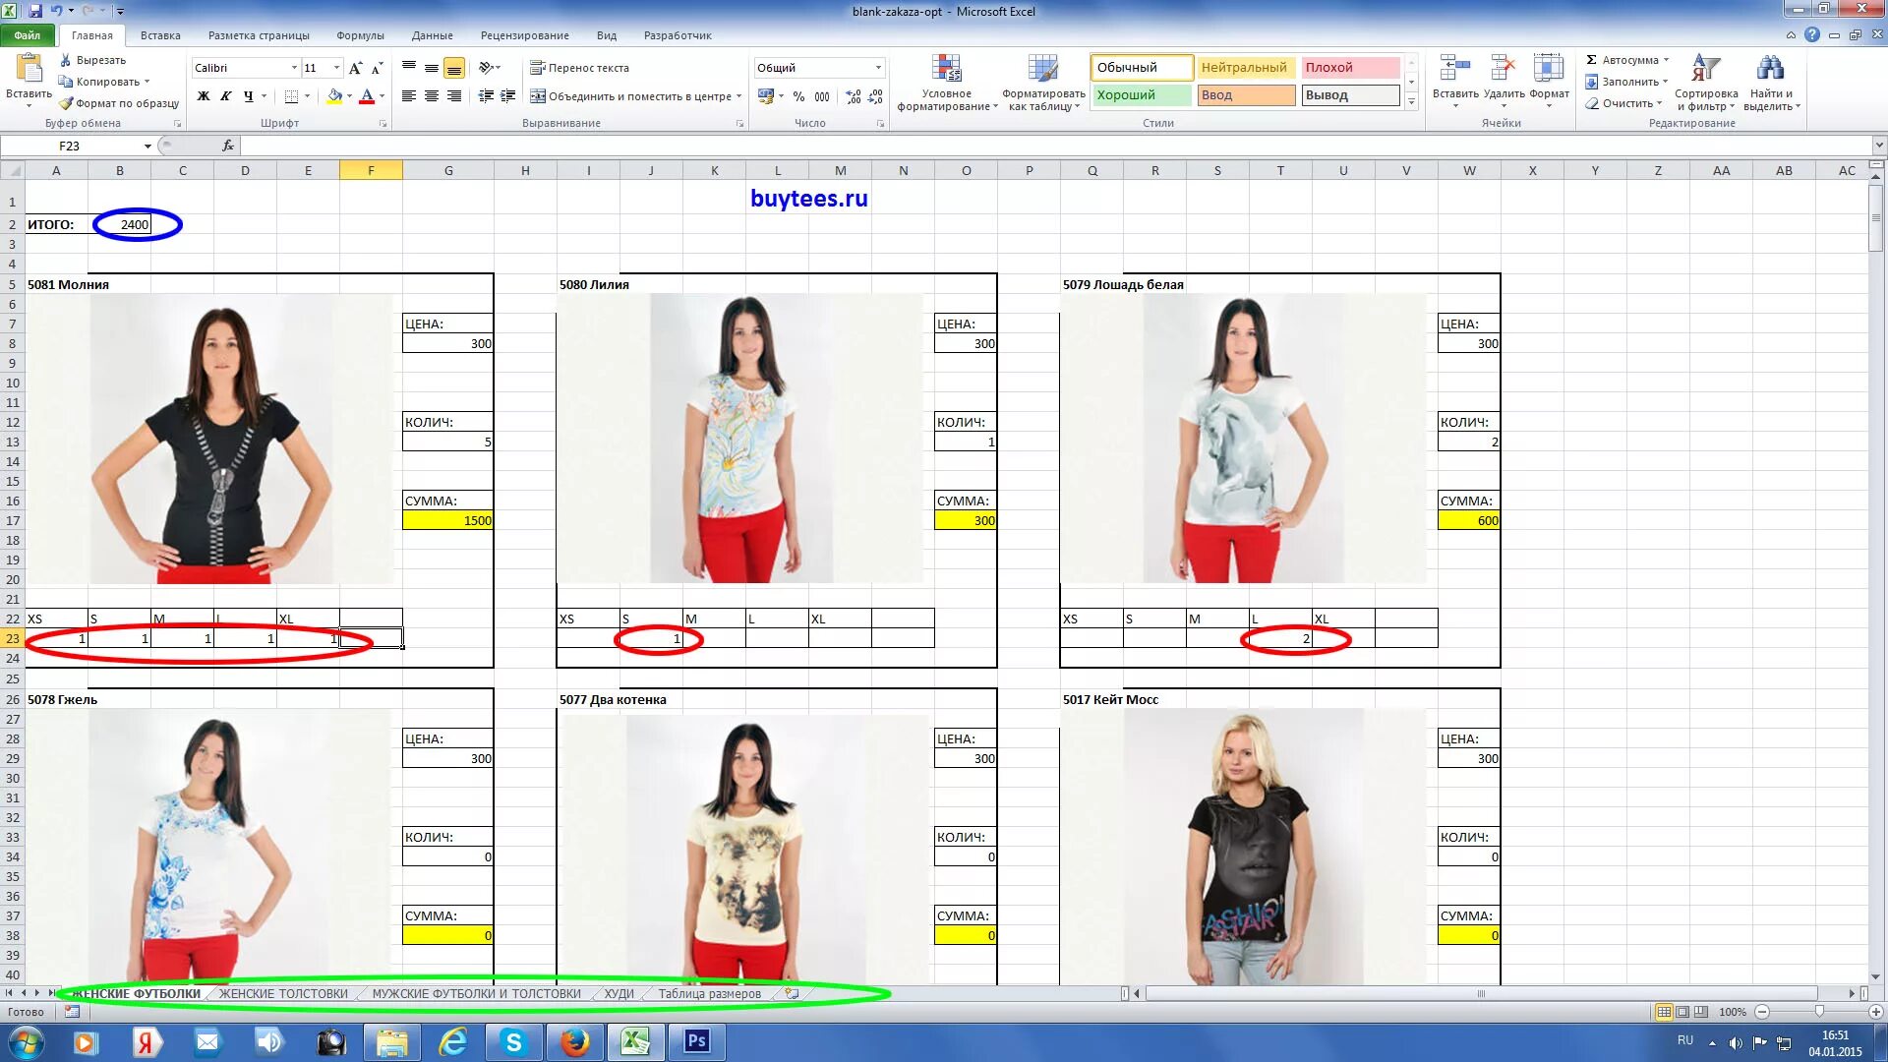Image resolution: width=1888 pixels, height=1062 pixels.
Task: Expand the number format dropdown
Action: pyautogui.click(x=878, y=68)
